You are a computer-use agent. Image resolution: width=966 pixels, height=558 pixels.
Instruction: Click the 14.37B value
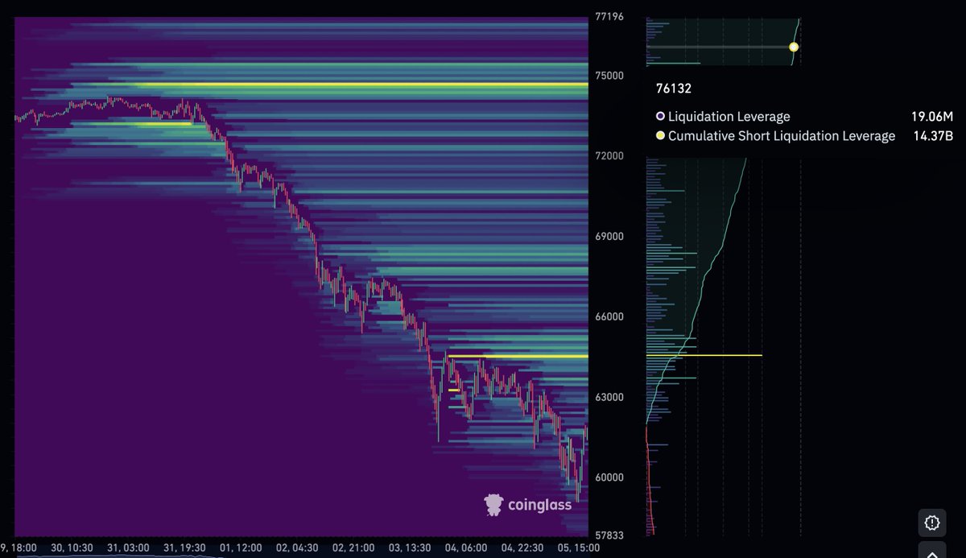(x=934, y=136)
